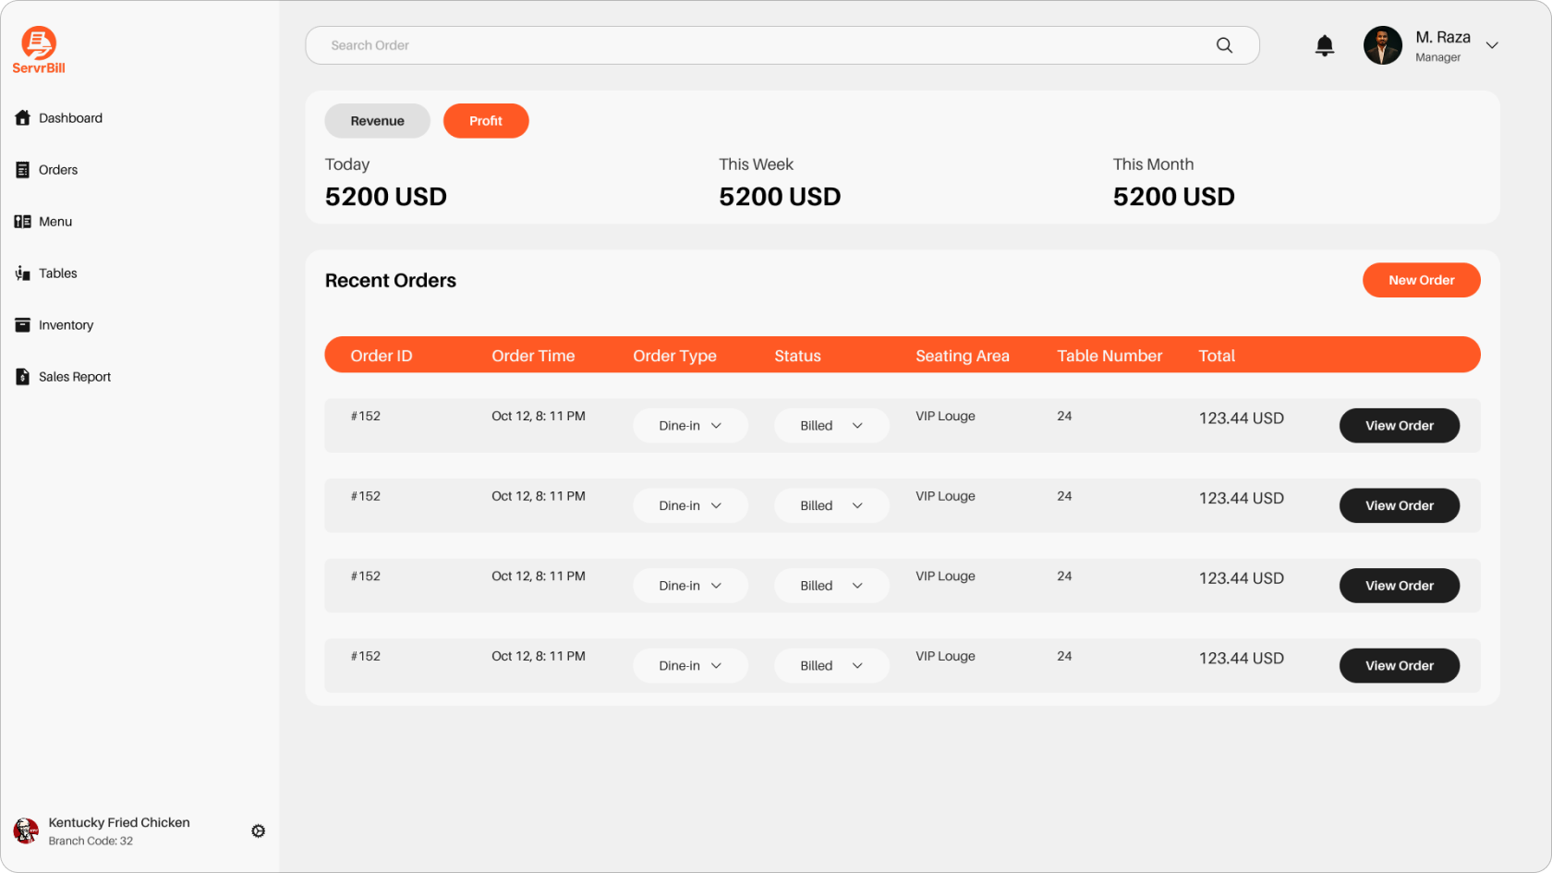1552x873 pixels.
Task: Expand the M. Raza account menu
Action: [1491, 45]
